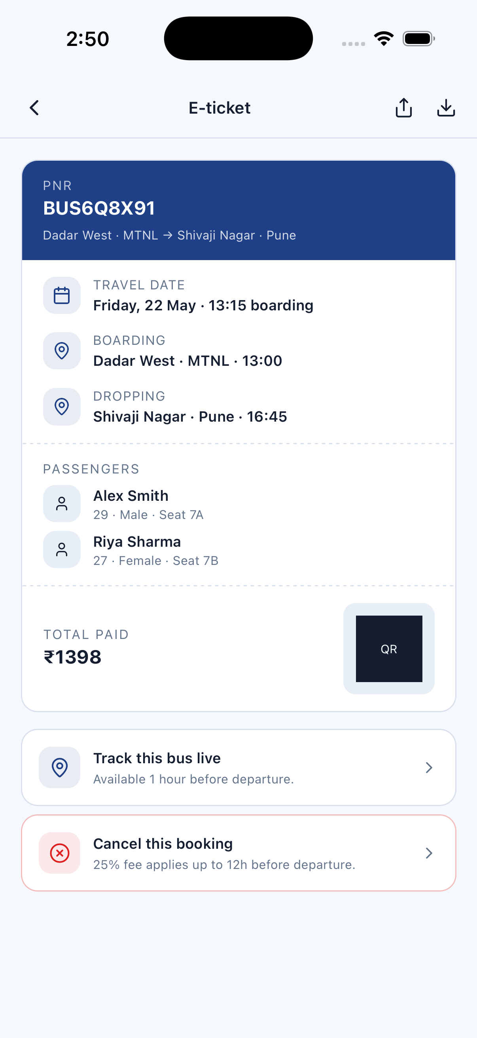
Task: Select the PNR code BUS6Q8X91
Action: point(99,208)
